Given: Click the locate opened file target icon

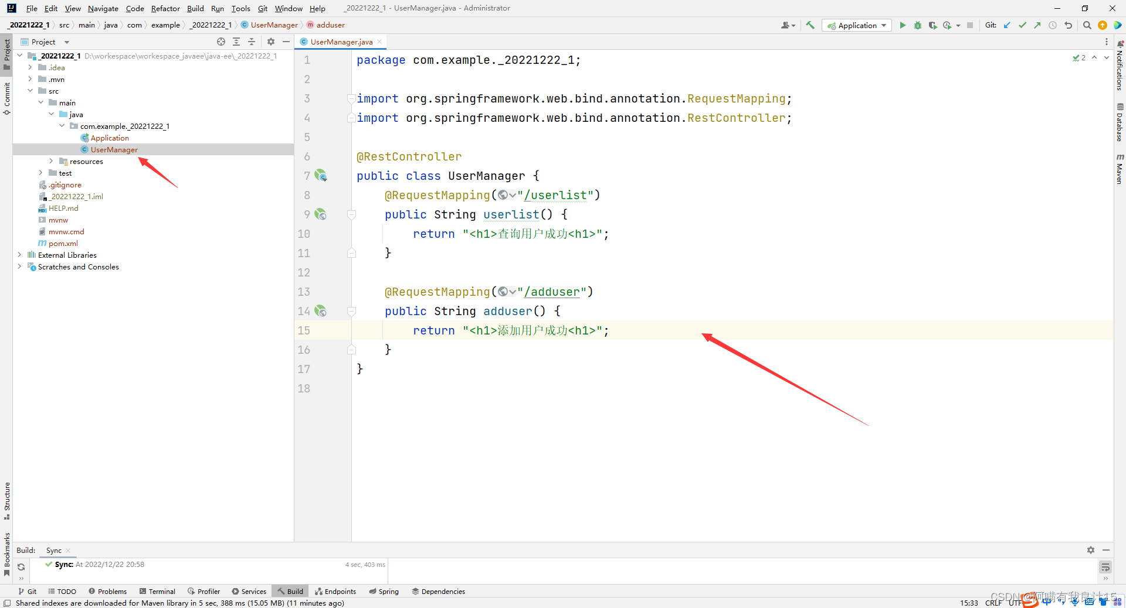Looking at the screenshot, I should coord(221,42).
